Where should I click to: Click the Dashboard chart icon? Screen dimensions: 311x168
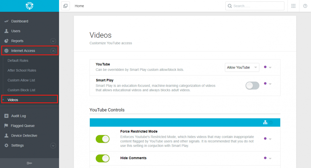pyautogui.click(x=6, y=21)
